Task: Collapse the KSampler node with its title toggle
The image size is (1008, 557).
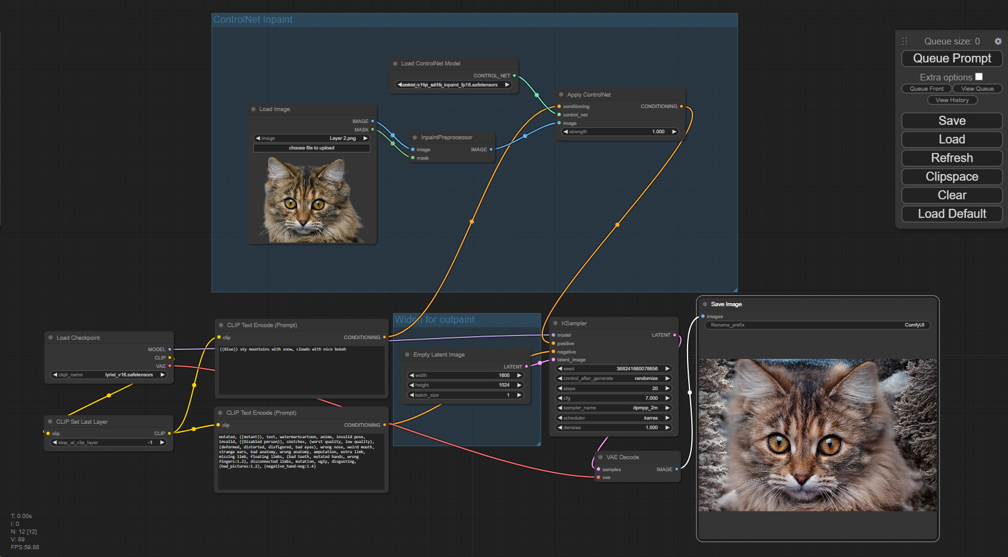Action: [x=556, y=323]
